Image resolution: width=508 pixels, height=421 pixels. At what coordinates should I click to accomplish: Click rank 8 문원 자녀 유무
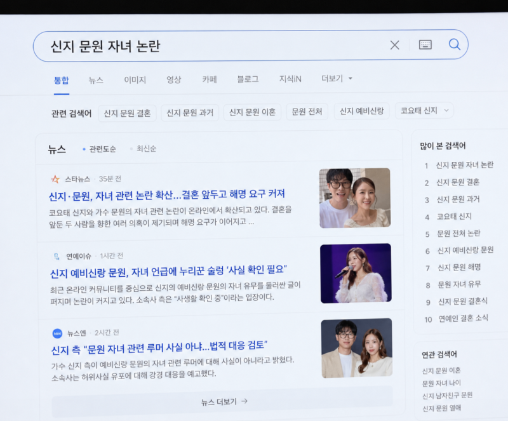(x=460, y=284)
